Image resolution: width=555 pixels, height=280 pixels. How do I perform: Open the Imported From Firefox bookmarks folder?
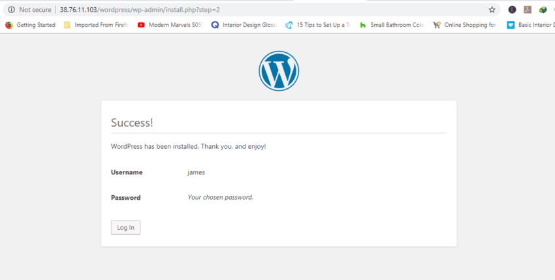pyautogui.click(x=96, y=25)
